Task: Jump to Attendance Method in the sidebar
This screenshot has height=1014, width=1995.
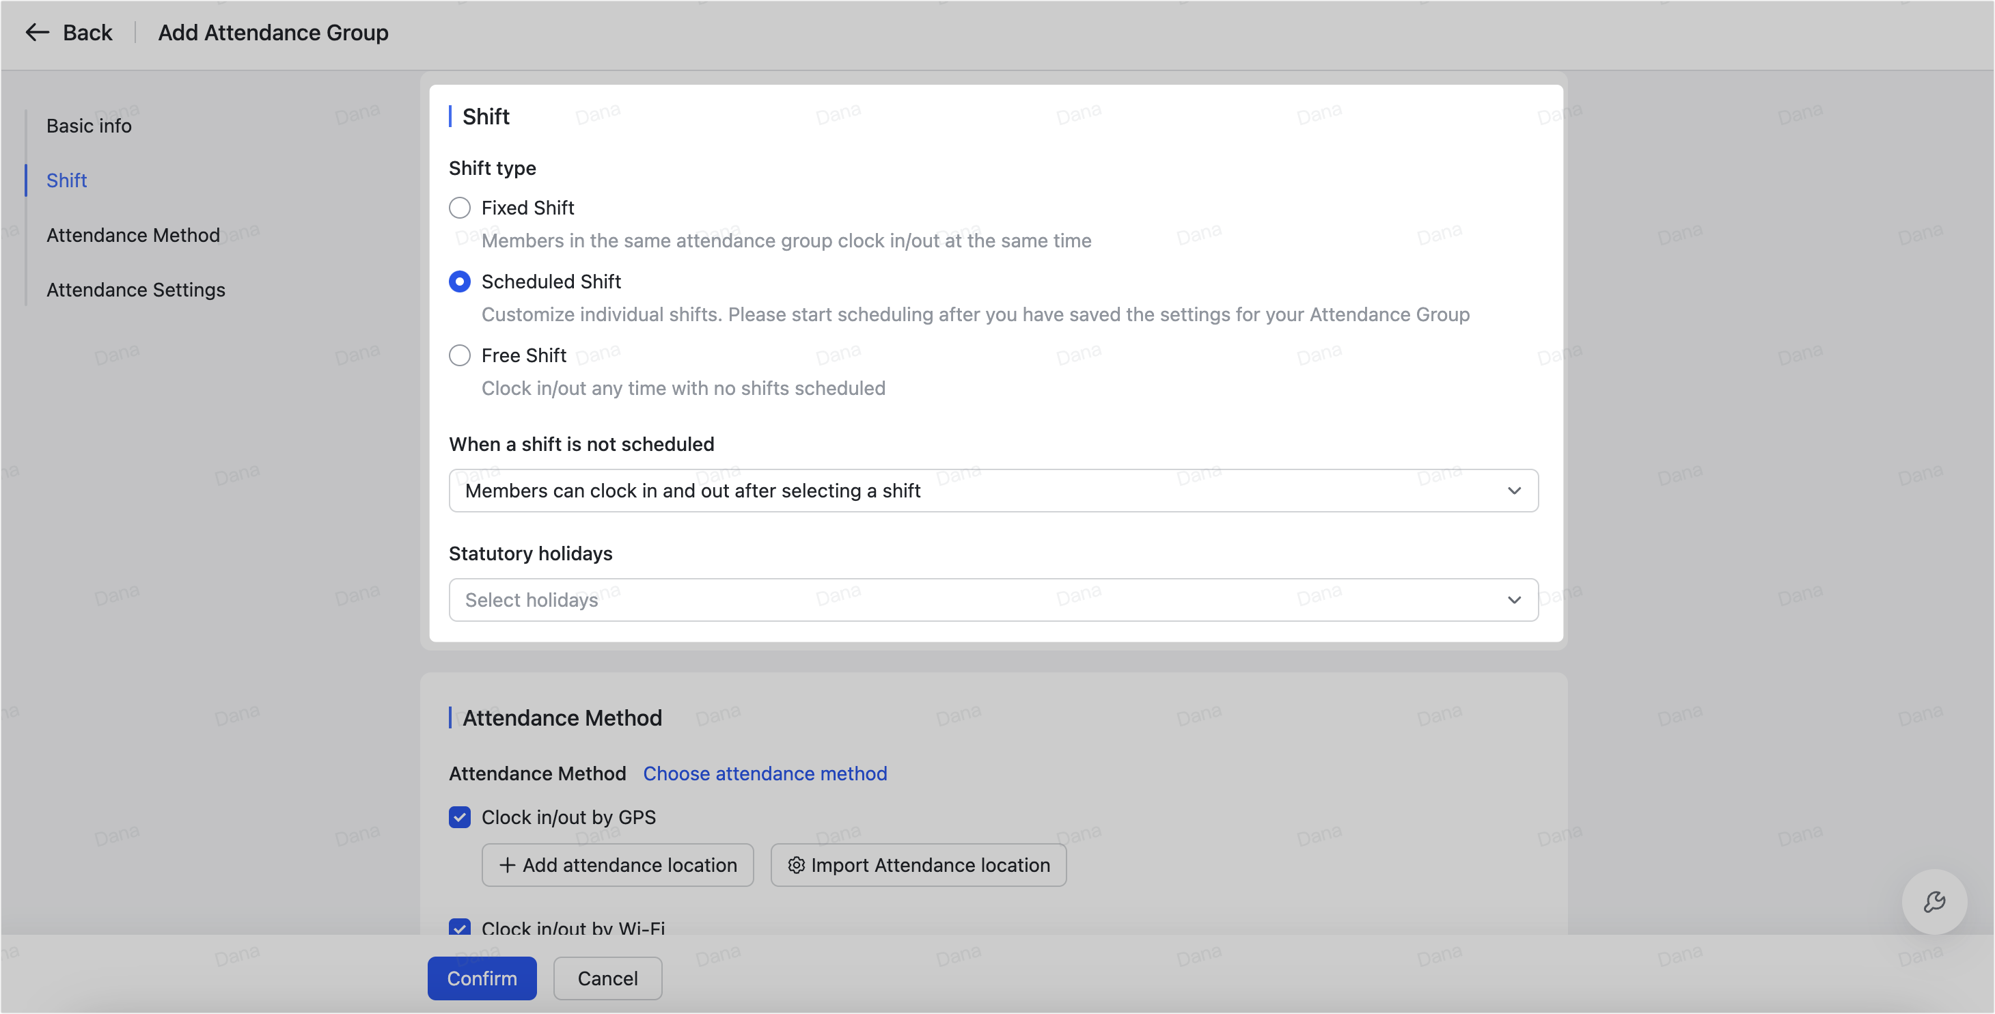Action: pos(133,235)
